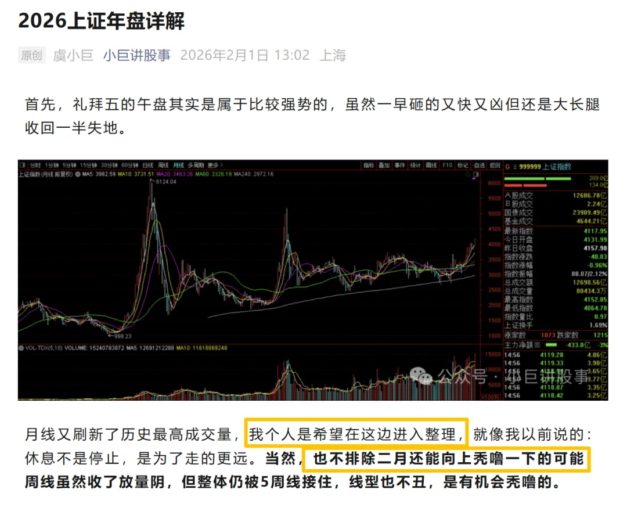Image resolution: width=627 pixels, height=511 pixels.
Task: Click the red G icon in quote panel
Action: click(507, 167)
